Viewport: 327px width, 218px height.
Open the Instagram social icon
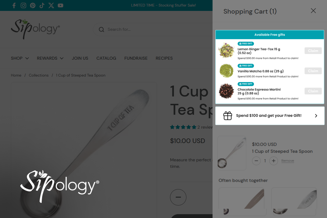point(23,5)
